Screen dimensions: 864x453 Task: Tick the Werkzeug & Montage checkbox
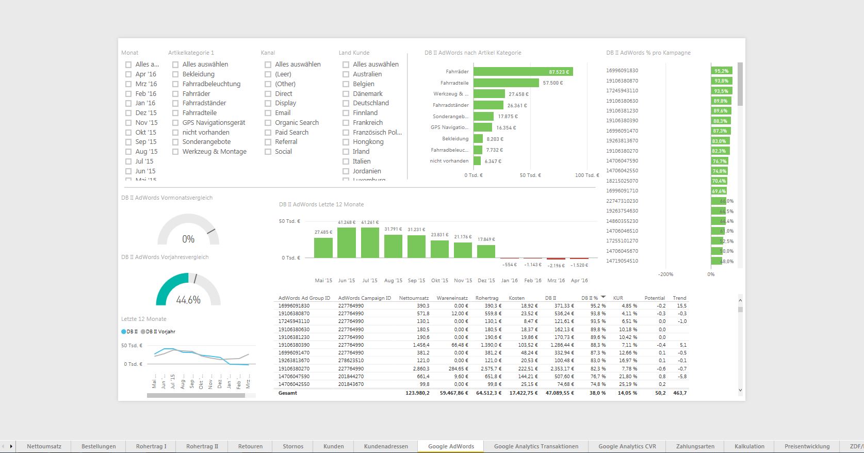[175, 152]
